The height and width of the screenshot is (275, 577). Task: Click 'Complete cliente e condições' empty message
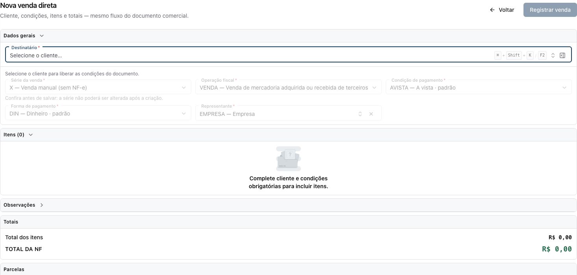(288, 182)
